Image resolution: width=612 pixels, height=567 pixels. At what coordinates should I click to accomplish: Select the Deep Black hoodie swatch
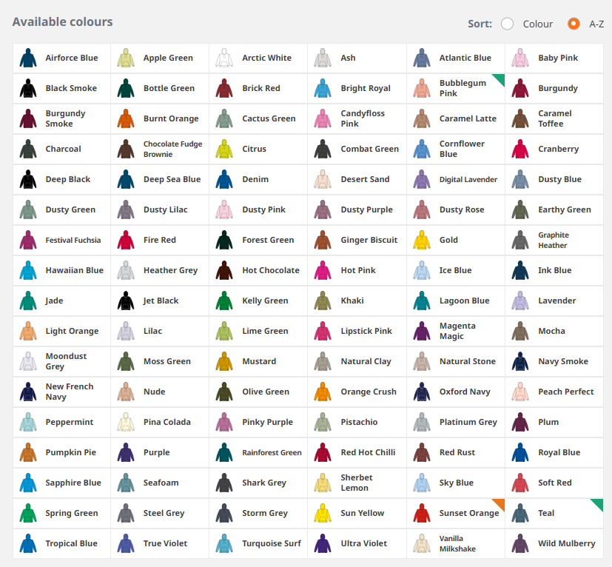click(61, 179)
